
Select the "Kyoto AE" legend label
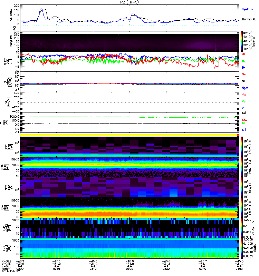coord(248,9)
